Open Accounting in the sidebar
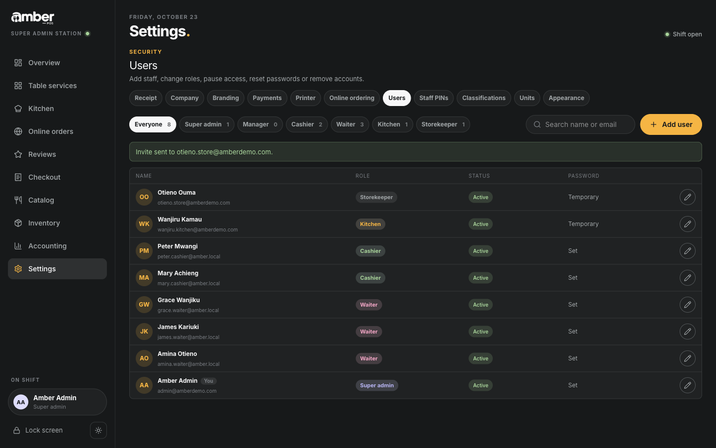Image resolution: width=716 pixels, height=448 pixels. click(x=57, y=246)
